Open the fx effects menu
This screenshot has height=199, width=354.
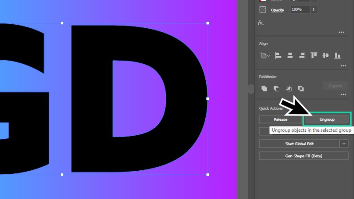tap(261, 23)
